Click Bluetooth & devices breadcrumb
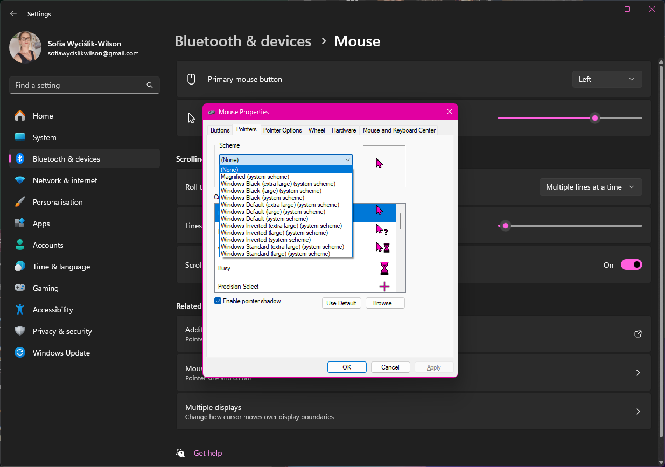Image resolution: width=665 pixels, height=467 pixels. [x=243, y=41]
